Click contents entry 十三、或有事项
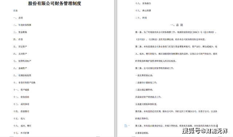This screenshot has height=137, width=233. click(x=21, y=104)
